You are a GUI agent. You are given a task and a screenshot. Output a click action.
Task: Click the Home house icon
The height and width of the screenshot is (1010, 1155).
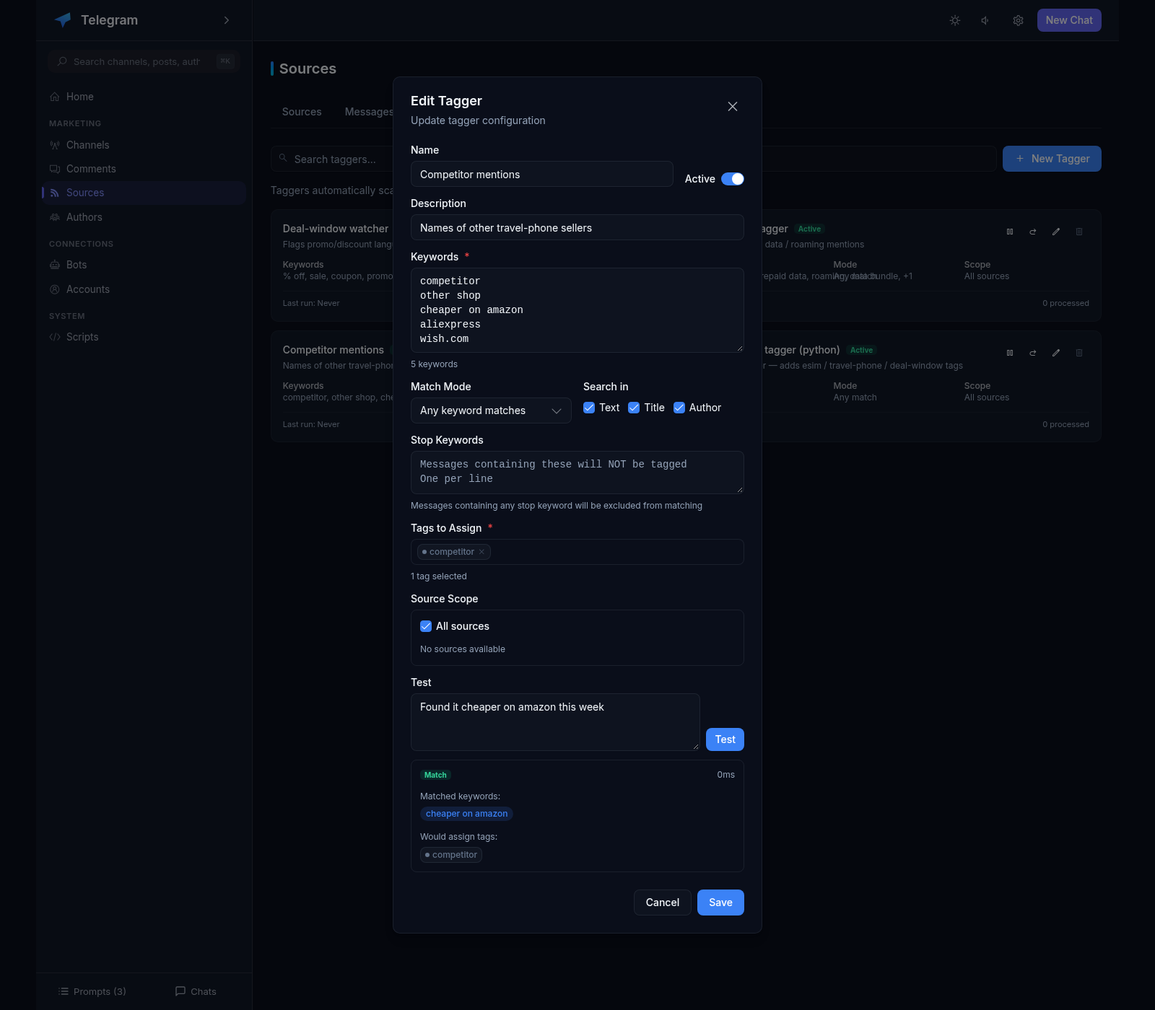point(55,97)
